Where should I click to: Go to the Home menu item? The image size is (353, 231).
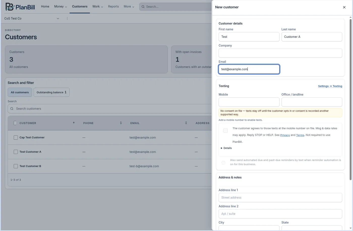[x=45, y=7]
